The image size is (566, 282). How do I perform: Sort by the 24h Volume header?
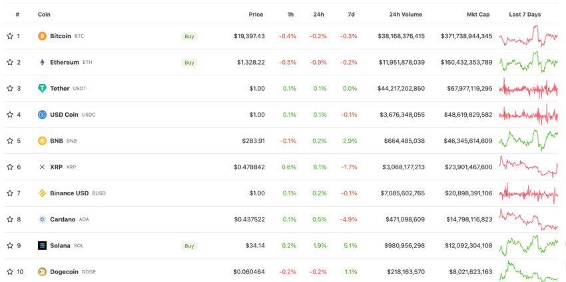406,15
